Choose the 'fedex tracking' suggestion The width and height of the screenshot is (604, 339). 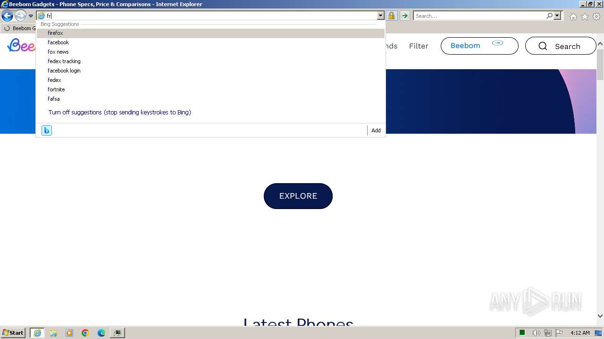210,61
